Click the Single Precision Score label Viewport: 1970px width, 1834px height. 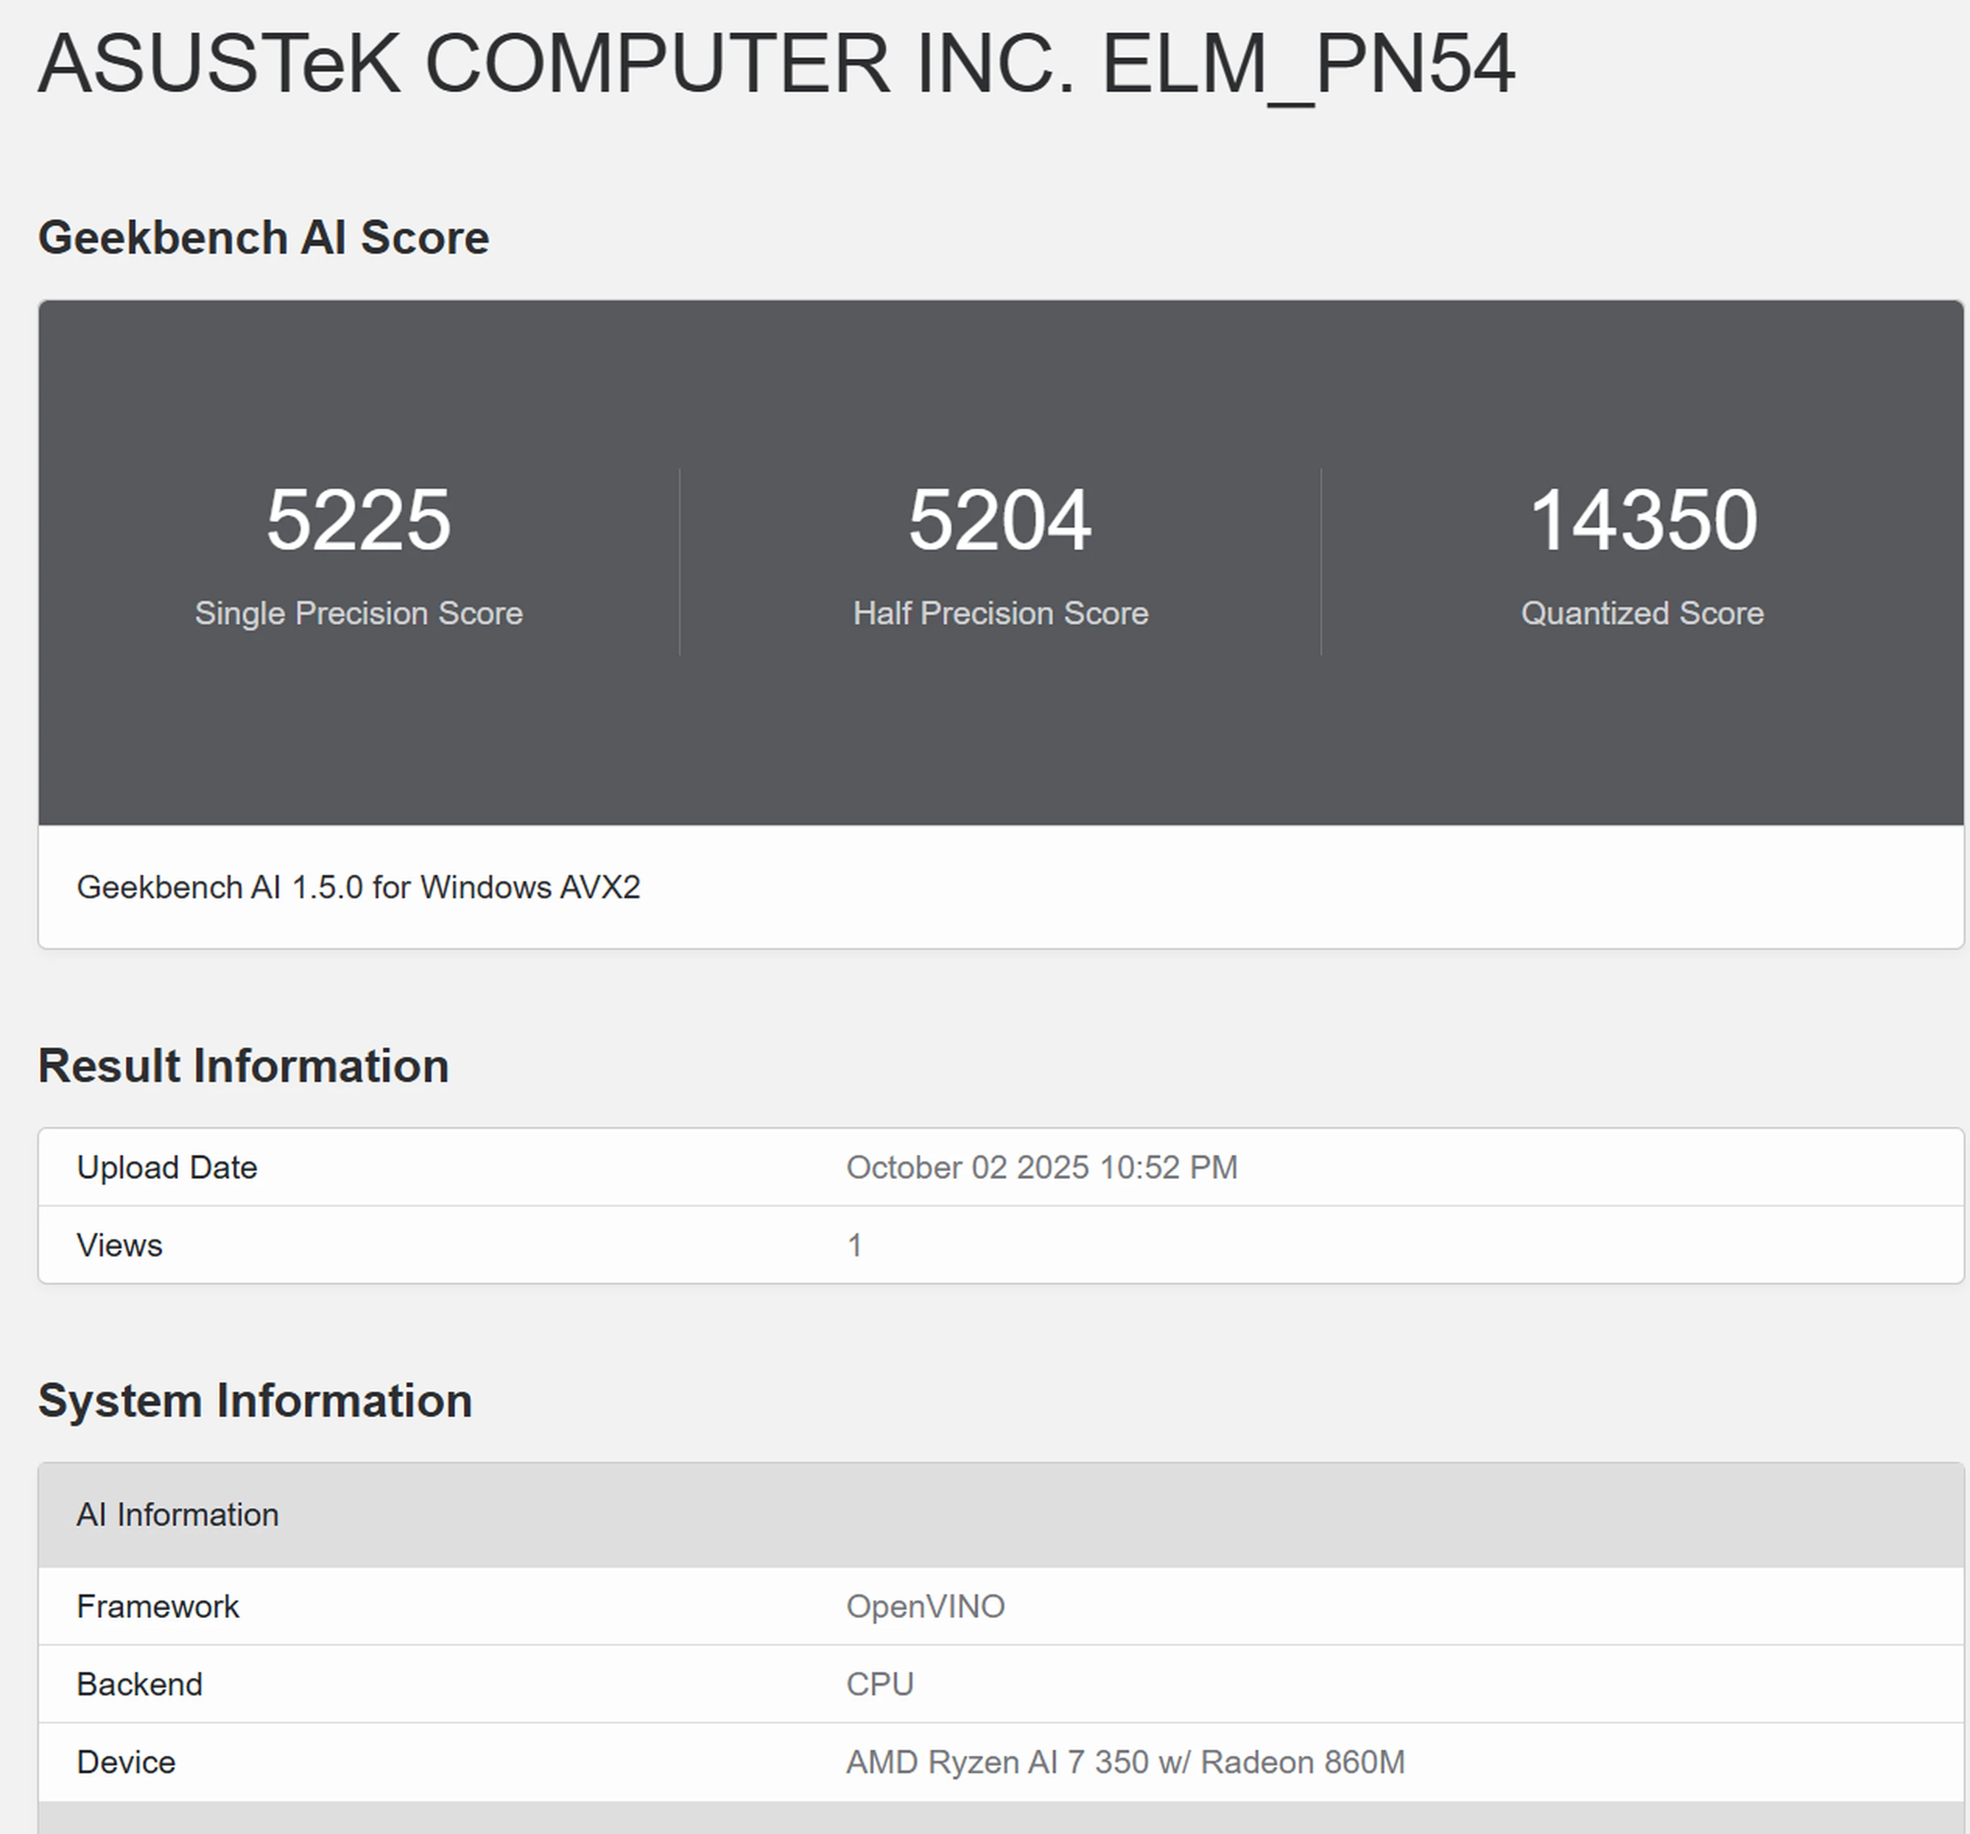coord(360,613)
